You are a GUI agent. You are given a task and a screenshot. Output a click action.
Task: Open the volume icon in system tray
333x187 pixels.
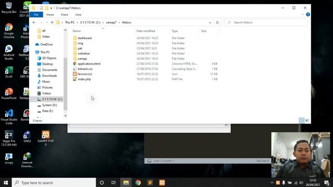pos(301,182)
